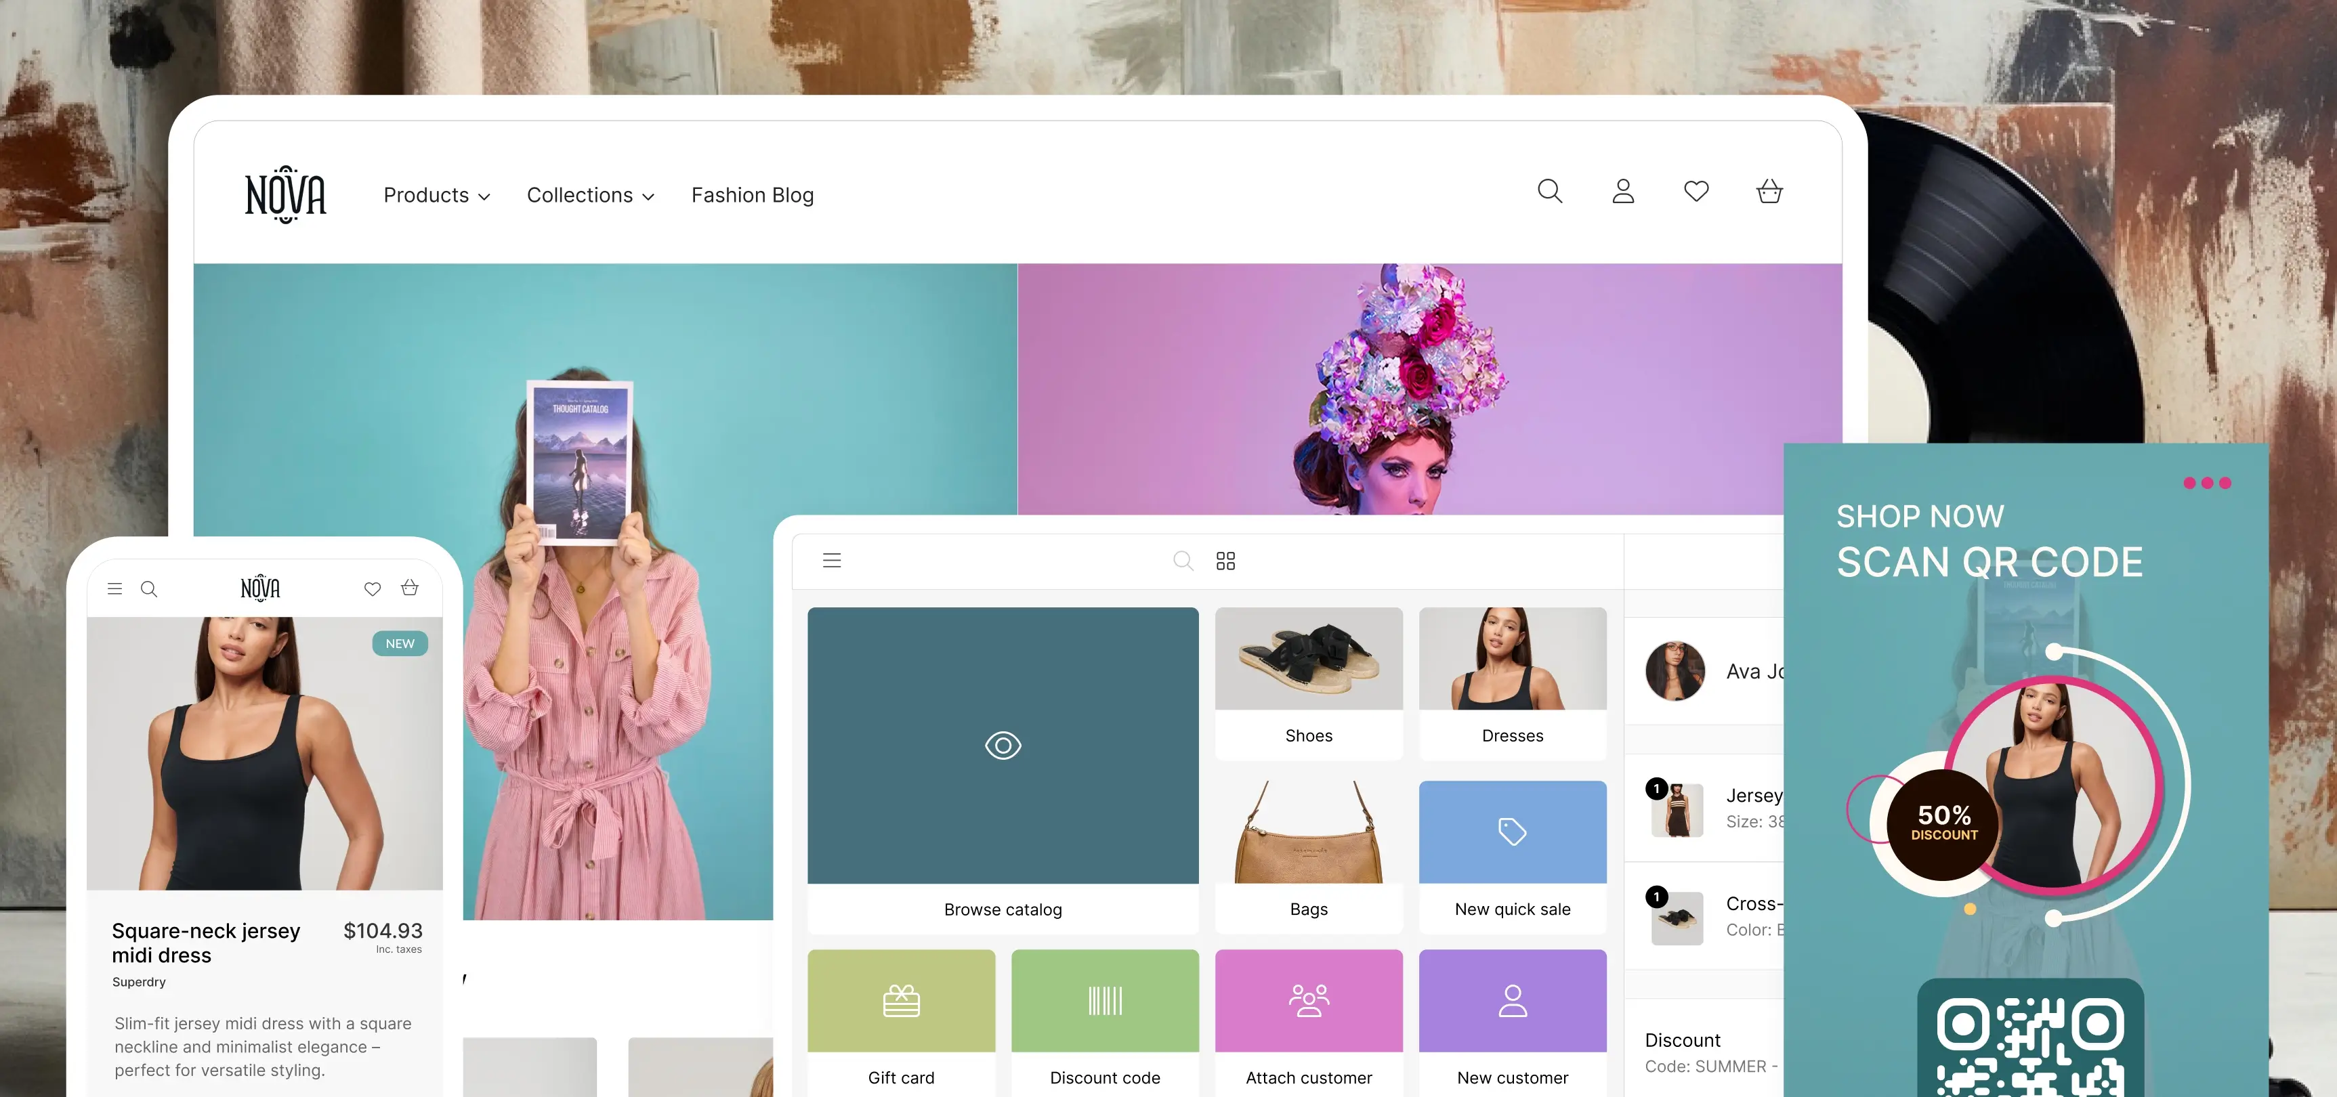Image resolution: width=2337 pixels, height=1097 pixels.
Task: Open the shopping cart icon on the desktop site
Action: click(1770, 191)
